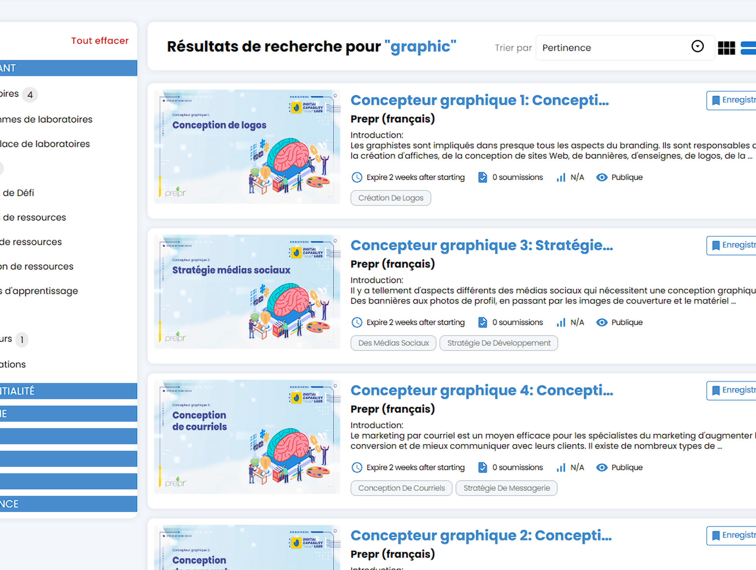This screenshot has width=756, height=570.
Task: Click Tout effacer to clear filters
Action: (100, 41)
